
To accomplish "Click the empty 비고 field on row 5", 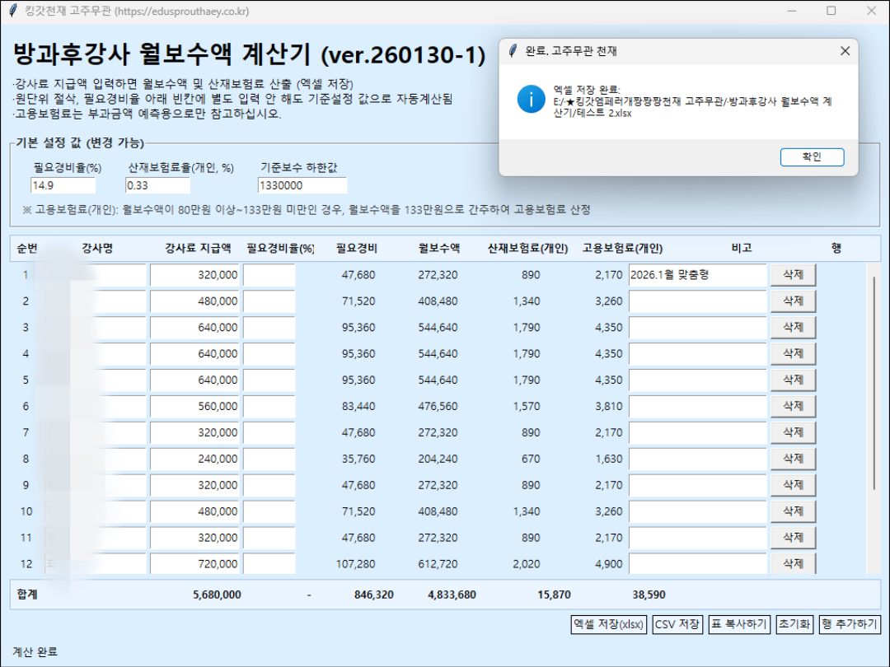I will click(696, 380).
